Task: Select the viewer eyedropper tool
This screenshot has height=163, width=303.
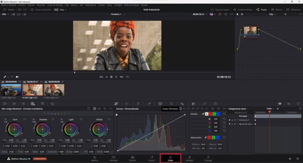Action: tap(5, 77)
